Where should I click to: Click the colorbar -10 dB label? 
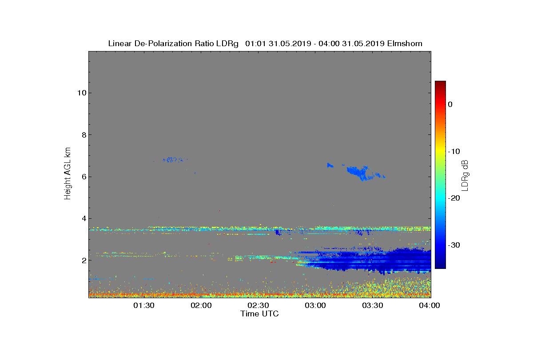tap(453, 151)
